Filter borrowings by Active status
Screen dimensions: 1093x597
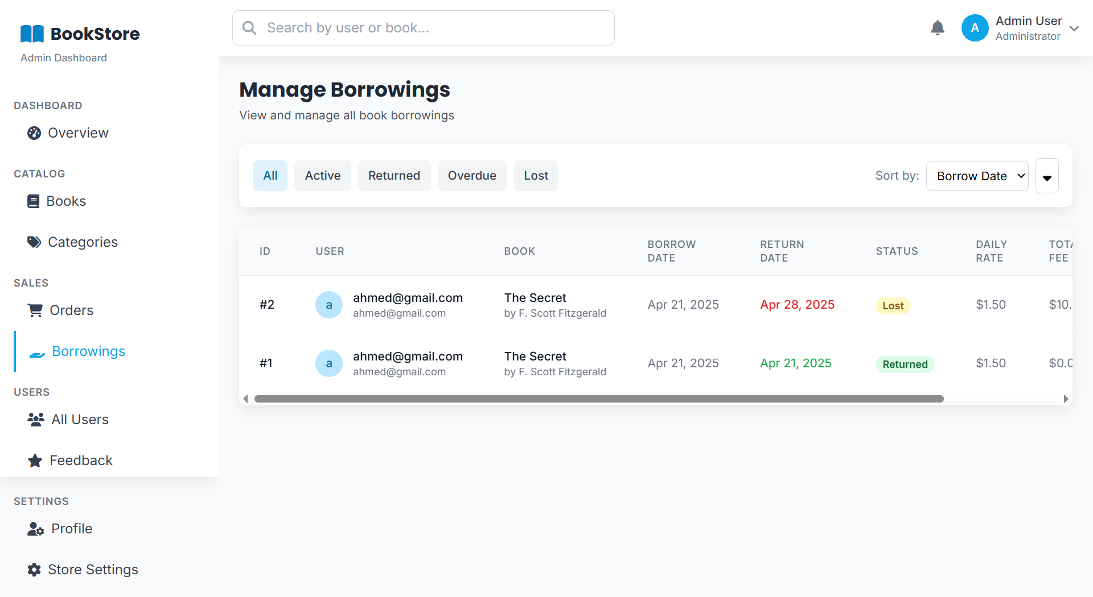click(322, 176)
